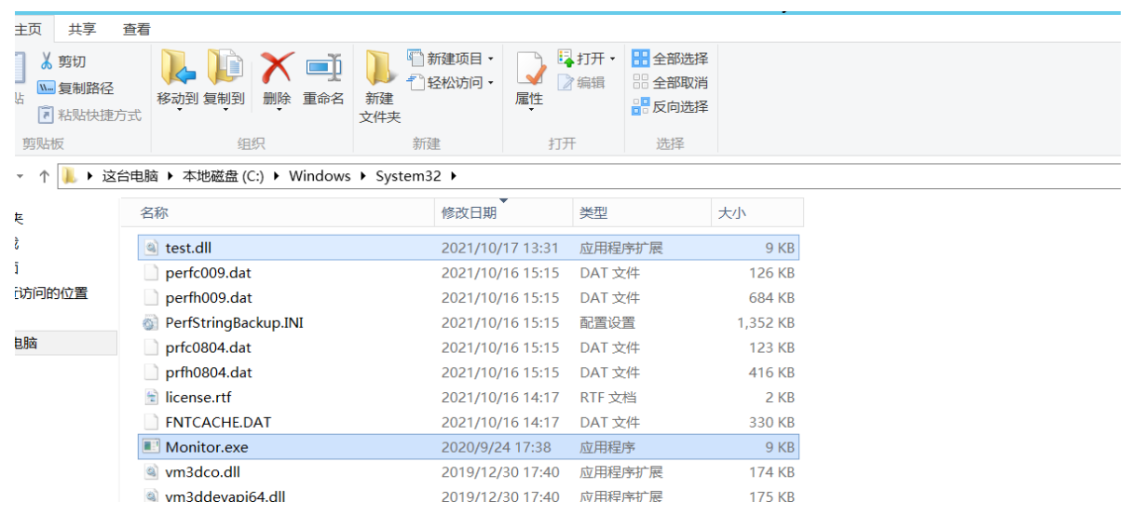Click the 配置设置 type cell
The height and width of the screenshot is (516, 1131).
click(607, 322)
